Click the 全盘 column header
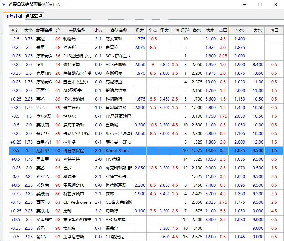The image size is (284, 241). [152, 30]
